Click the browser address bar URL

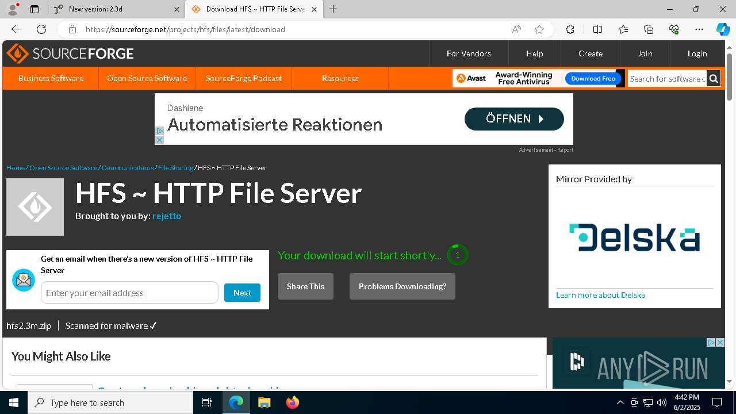pyautogui.click(x=185, y=29)
